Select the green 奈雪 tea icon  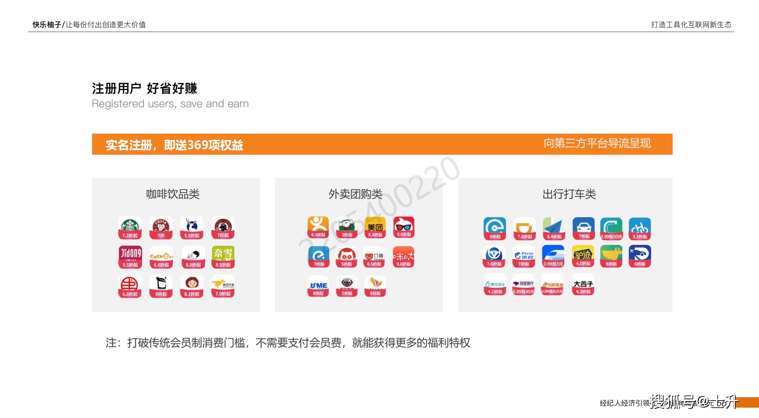pos(223,257)
